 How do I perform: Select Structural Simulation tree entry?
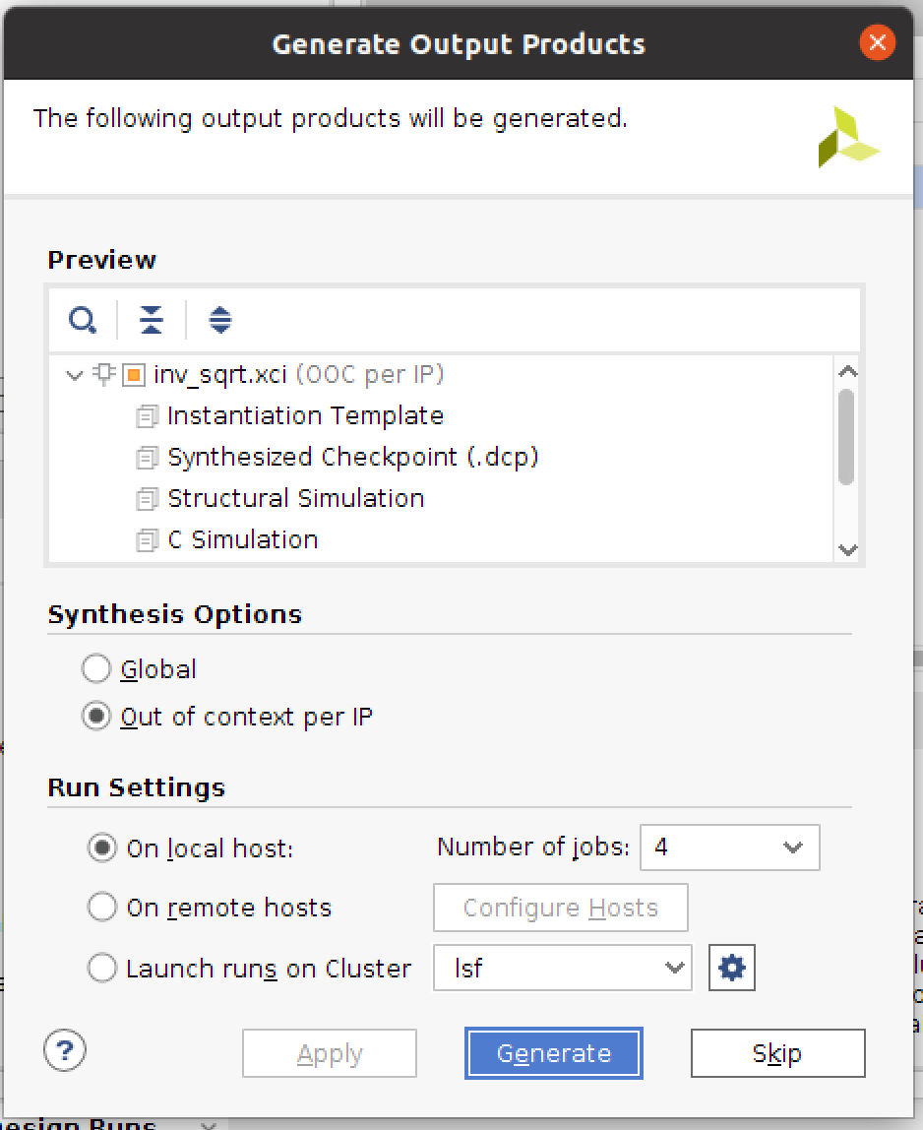295,498
